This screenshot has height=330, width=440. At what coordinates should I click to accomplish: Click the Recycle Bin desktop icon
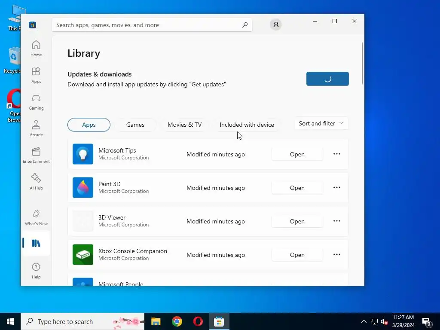[x=12, y=60]
